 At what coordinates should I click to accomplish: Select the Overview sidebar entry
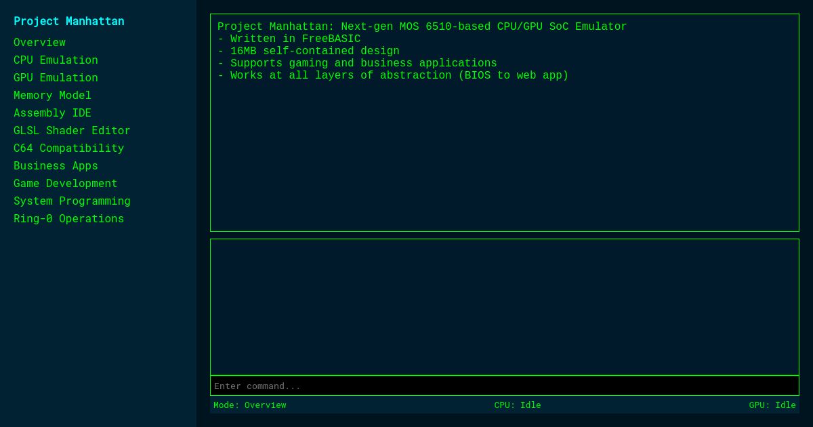click(x=39, y=42)
